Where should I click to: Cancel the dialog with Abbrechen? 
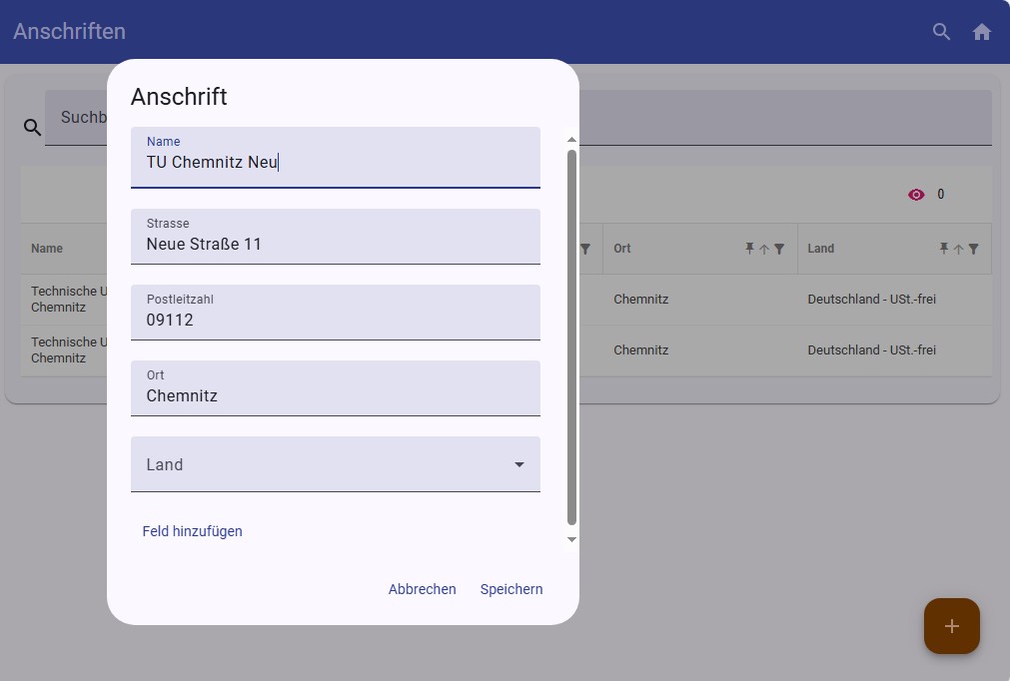(x=422, y=589)
